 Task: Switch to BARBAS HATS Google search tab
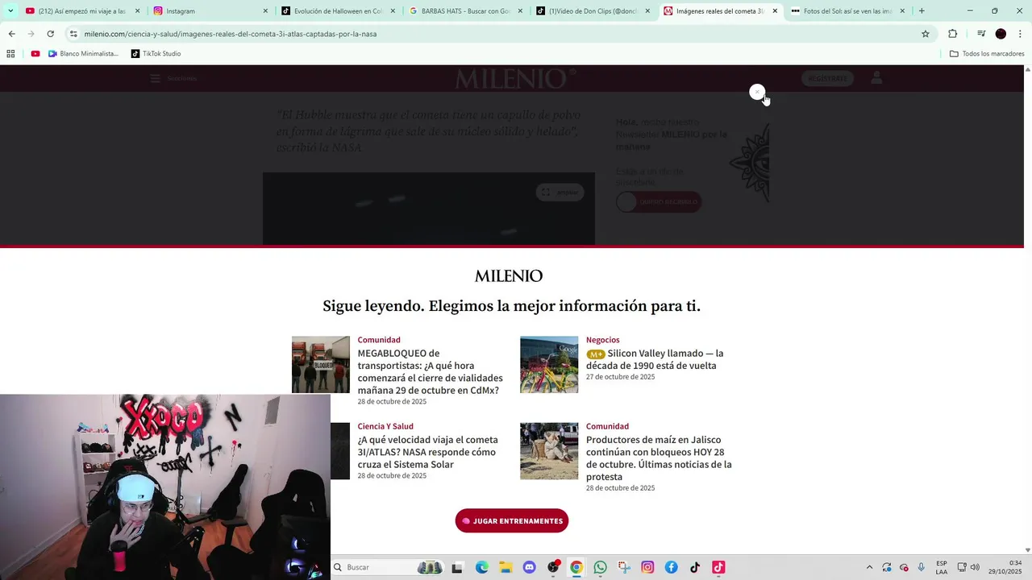(464, 11)
